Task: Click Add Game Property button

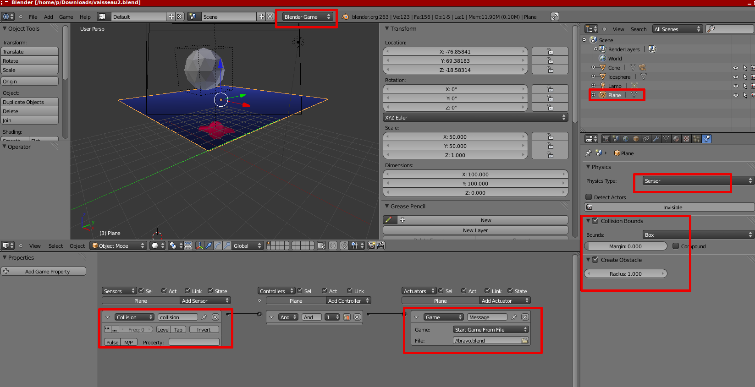Action: pos(44,272)
